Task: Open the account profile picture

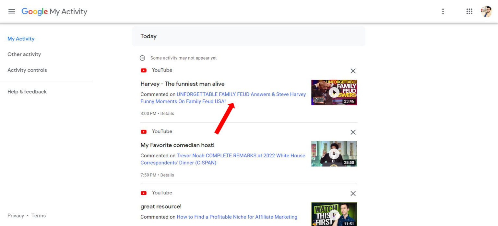Action: coord(486,11)
